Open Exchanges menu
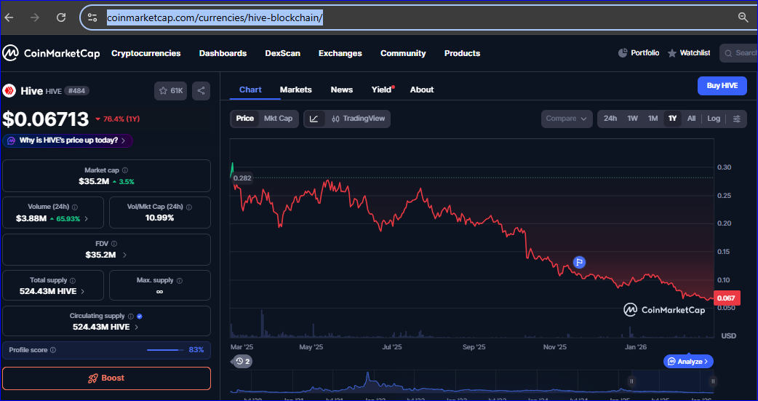 tap(340, 53)
